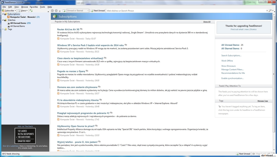Open the Tools menu

[42, 7]
